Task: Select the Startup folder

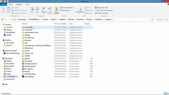Action: click(57, 51)
